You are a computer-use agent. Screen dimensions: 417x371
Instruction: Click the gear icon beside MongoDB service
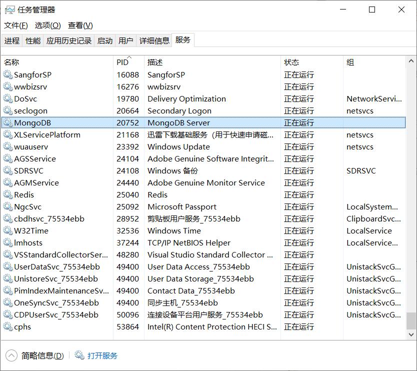point(8,122)
